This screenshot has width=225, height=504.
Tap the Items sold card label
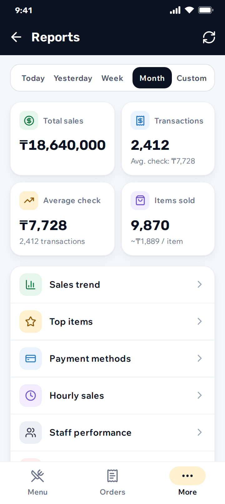point(175,201)
